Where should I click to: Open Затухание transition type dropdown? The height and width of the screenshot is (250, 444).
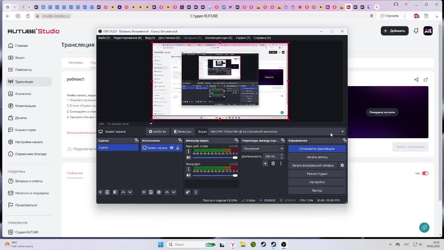tap(263, 149)
